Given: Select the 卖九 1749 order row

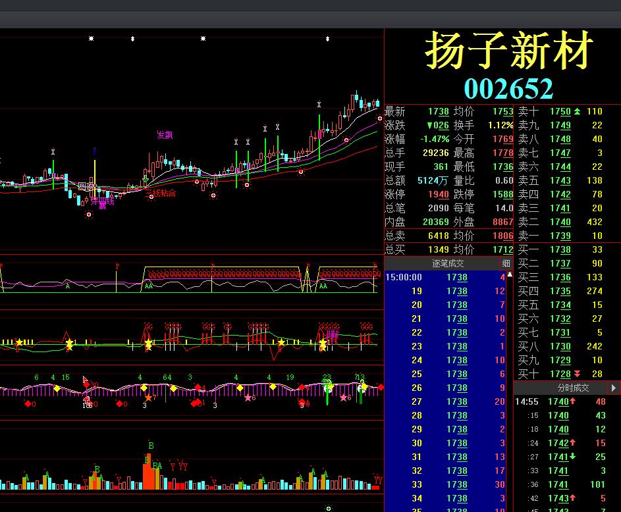Looking at the screenshot, I should [x=567, y=126].
